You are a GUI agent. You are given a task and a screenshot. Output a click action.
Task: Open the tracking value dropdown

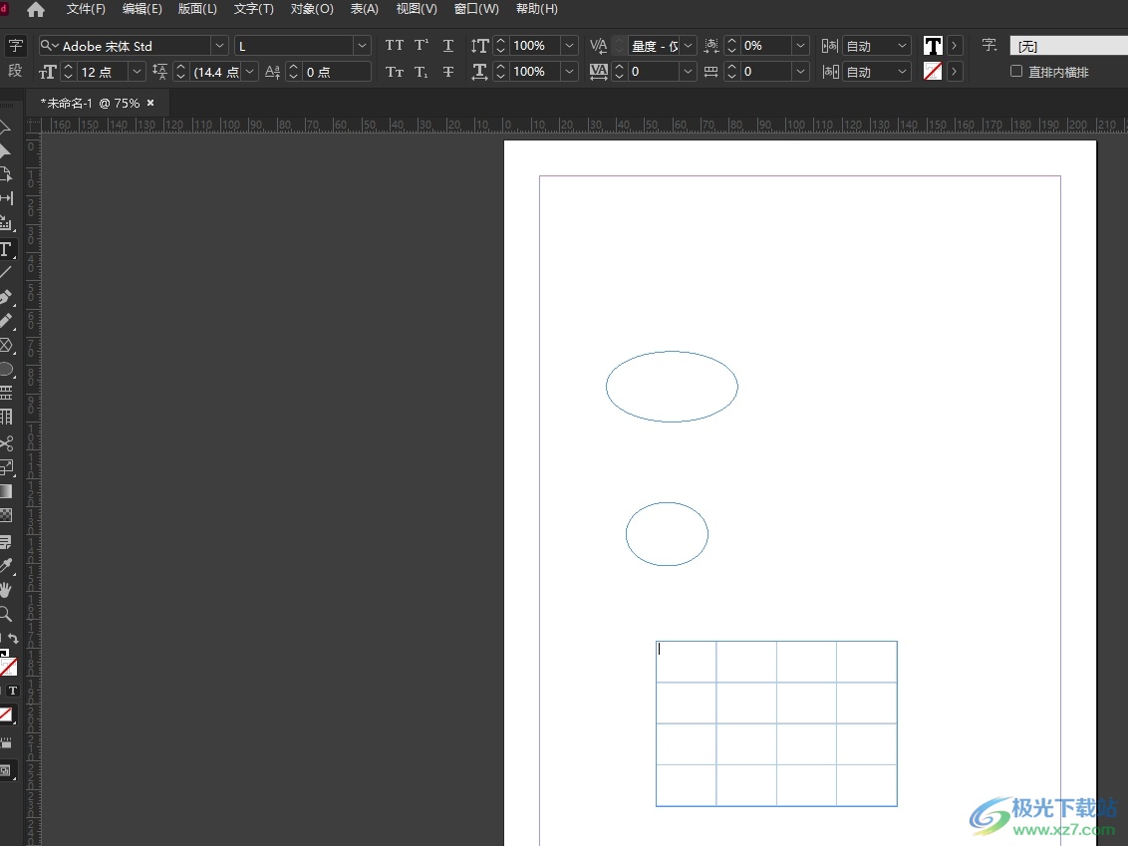click(688, 71)
